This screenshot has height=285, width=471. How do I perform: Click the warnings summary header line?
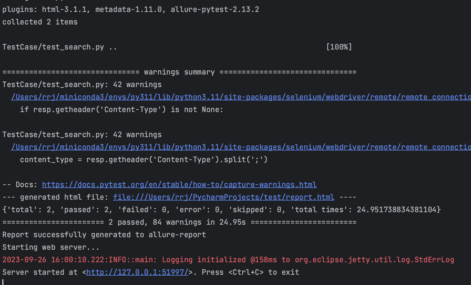(x=179, y=72)
